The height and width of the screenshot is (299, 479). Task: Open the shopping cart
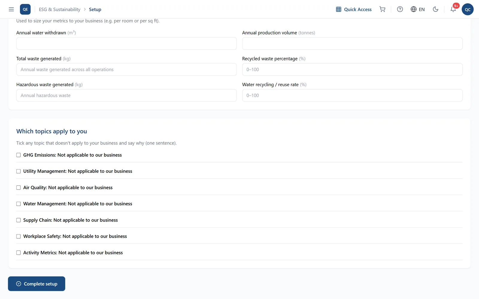point(382,9)
